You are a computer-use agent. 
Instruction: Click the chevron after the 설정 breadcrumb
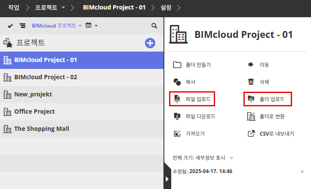tap(179, 8)
